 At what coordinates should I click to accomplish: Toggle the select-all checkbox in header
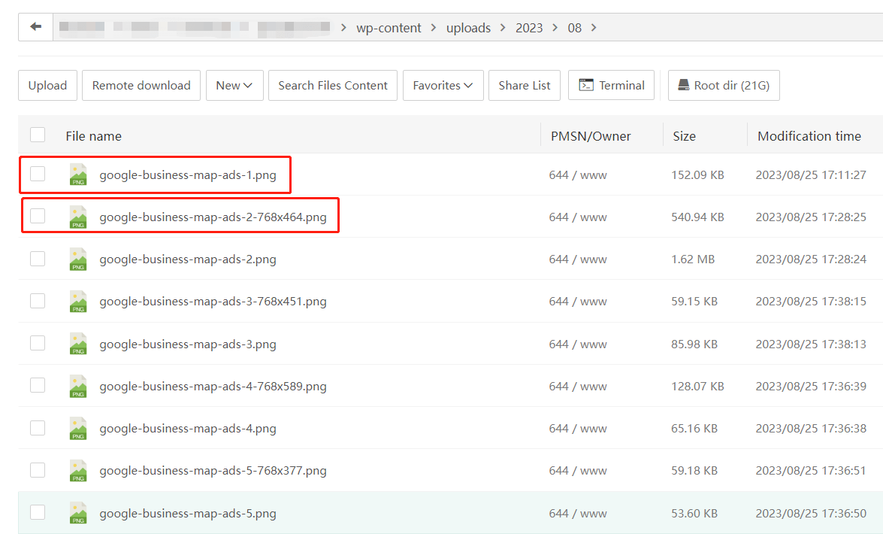[38, 135]
